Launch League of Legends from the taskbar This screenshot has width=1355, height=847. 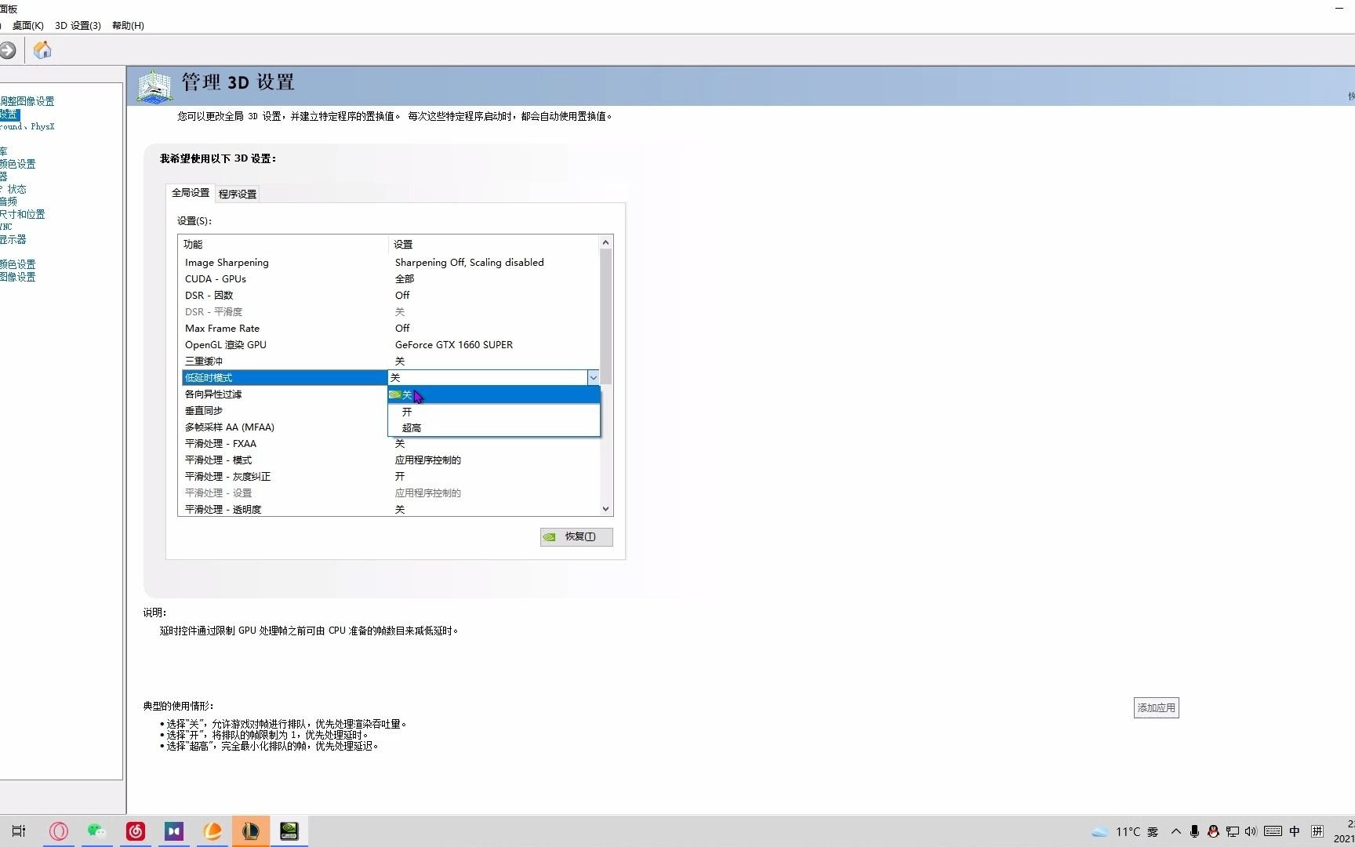[x=251, y=831]
